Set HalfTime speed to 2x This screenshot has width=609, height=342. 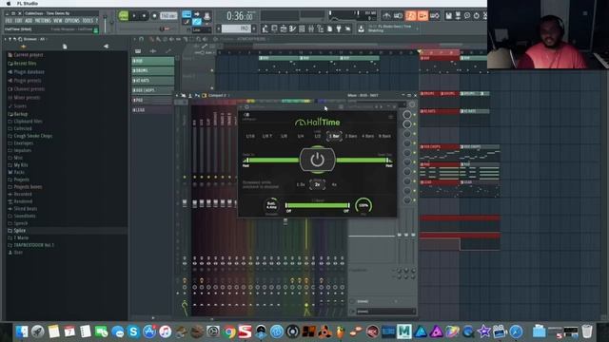pyautogui.click(x=317, y=184)
